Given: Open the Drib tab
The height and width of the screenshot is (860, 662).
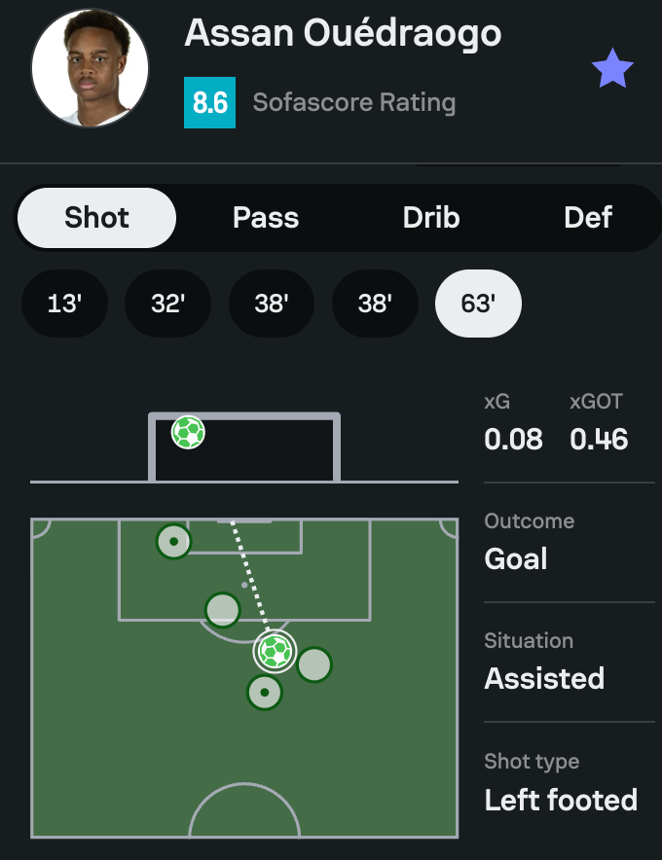Looking at the screenshot, I should coord(431,217).
